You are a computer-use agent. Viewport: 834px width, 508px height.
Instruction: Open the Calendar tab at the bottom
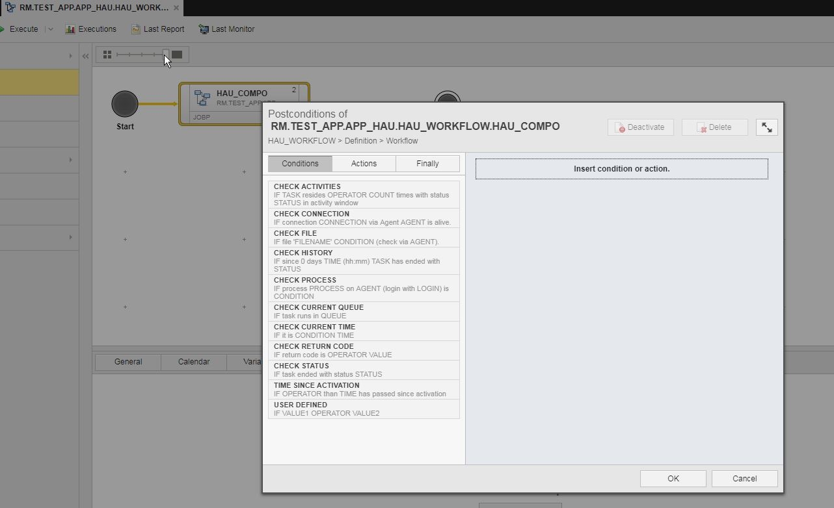tap(193, 362)
